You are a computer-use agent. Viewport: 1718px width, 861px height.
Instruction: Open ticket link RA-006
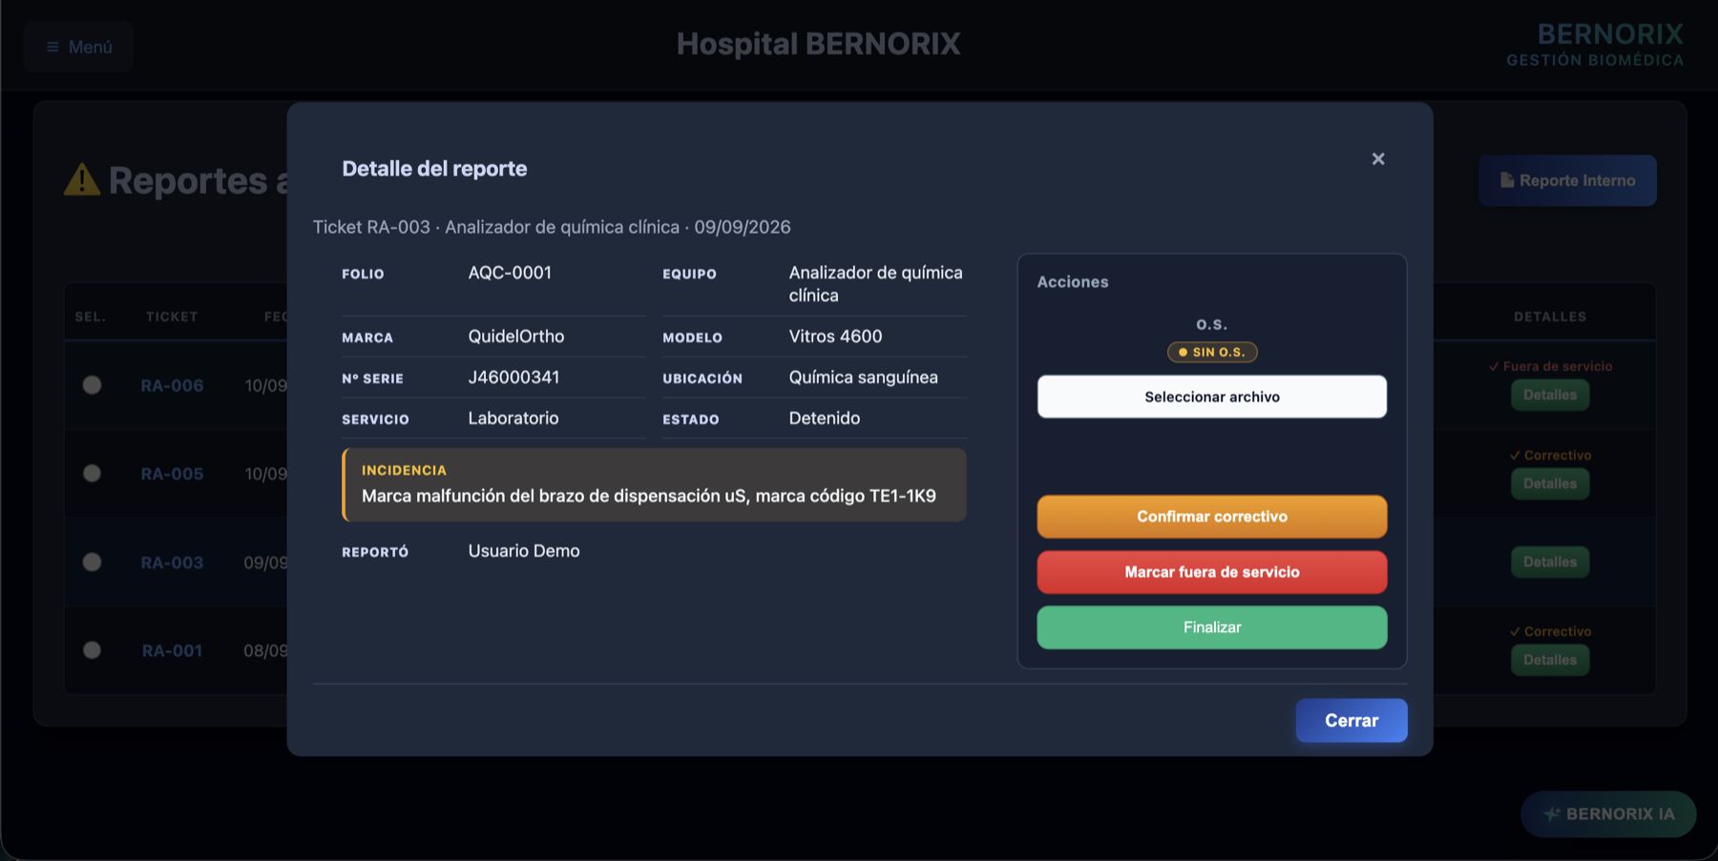click(x=172, y=386)
